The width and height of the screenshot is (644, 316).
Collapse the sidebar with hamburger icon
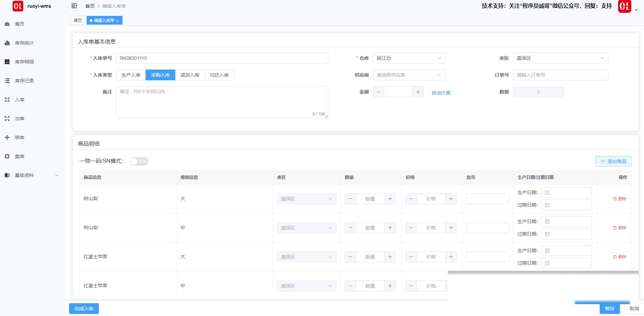click(x=74, y=6)
